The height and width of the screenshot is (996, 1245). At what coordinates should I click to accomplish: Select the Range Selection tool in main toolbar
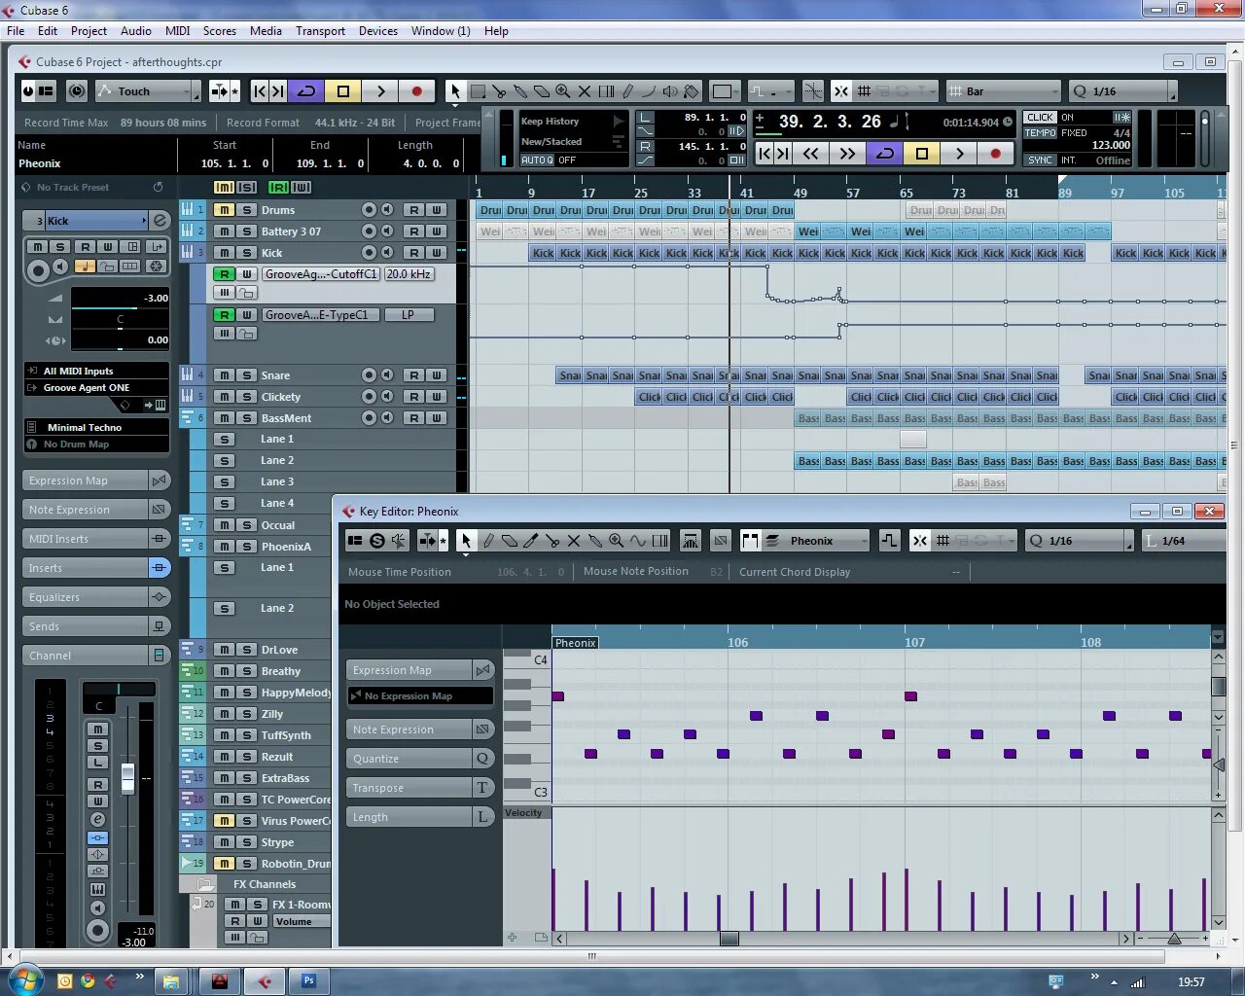[x=478, y=91]
